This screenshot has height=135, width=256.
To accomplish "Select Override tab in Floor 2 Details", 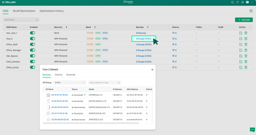I will coord(71,75).
